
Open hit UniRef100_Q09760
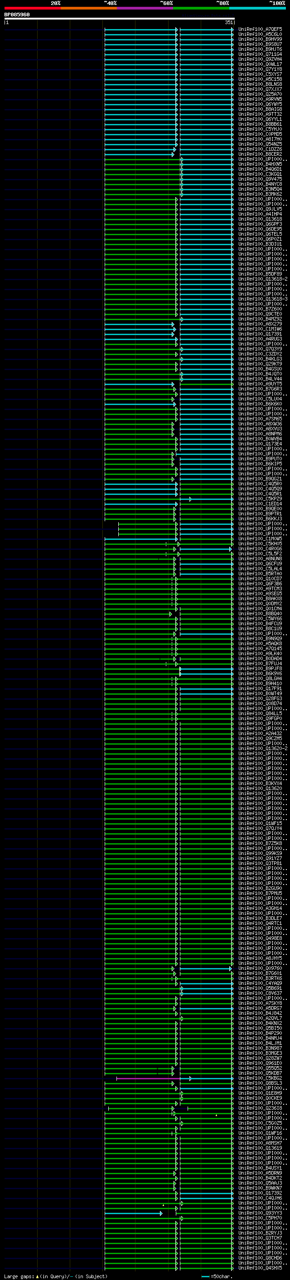tap(260, 969)
